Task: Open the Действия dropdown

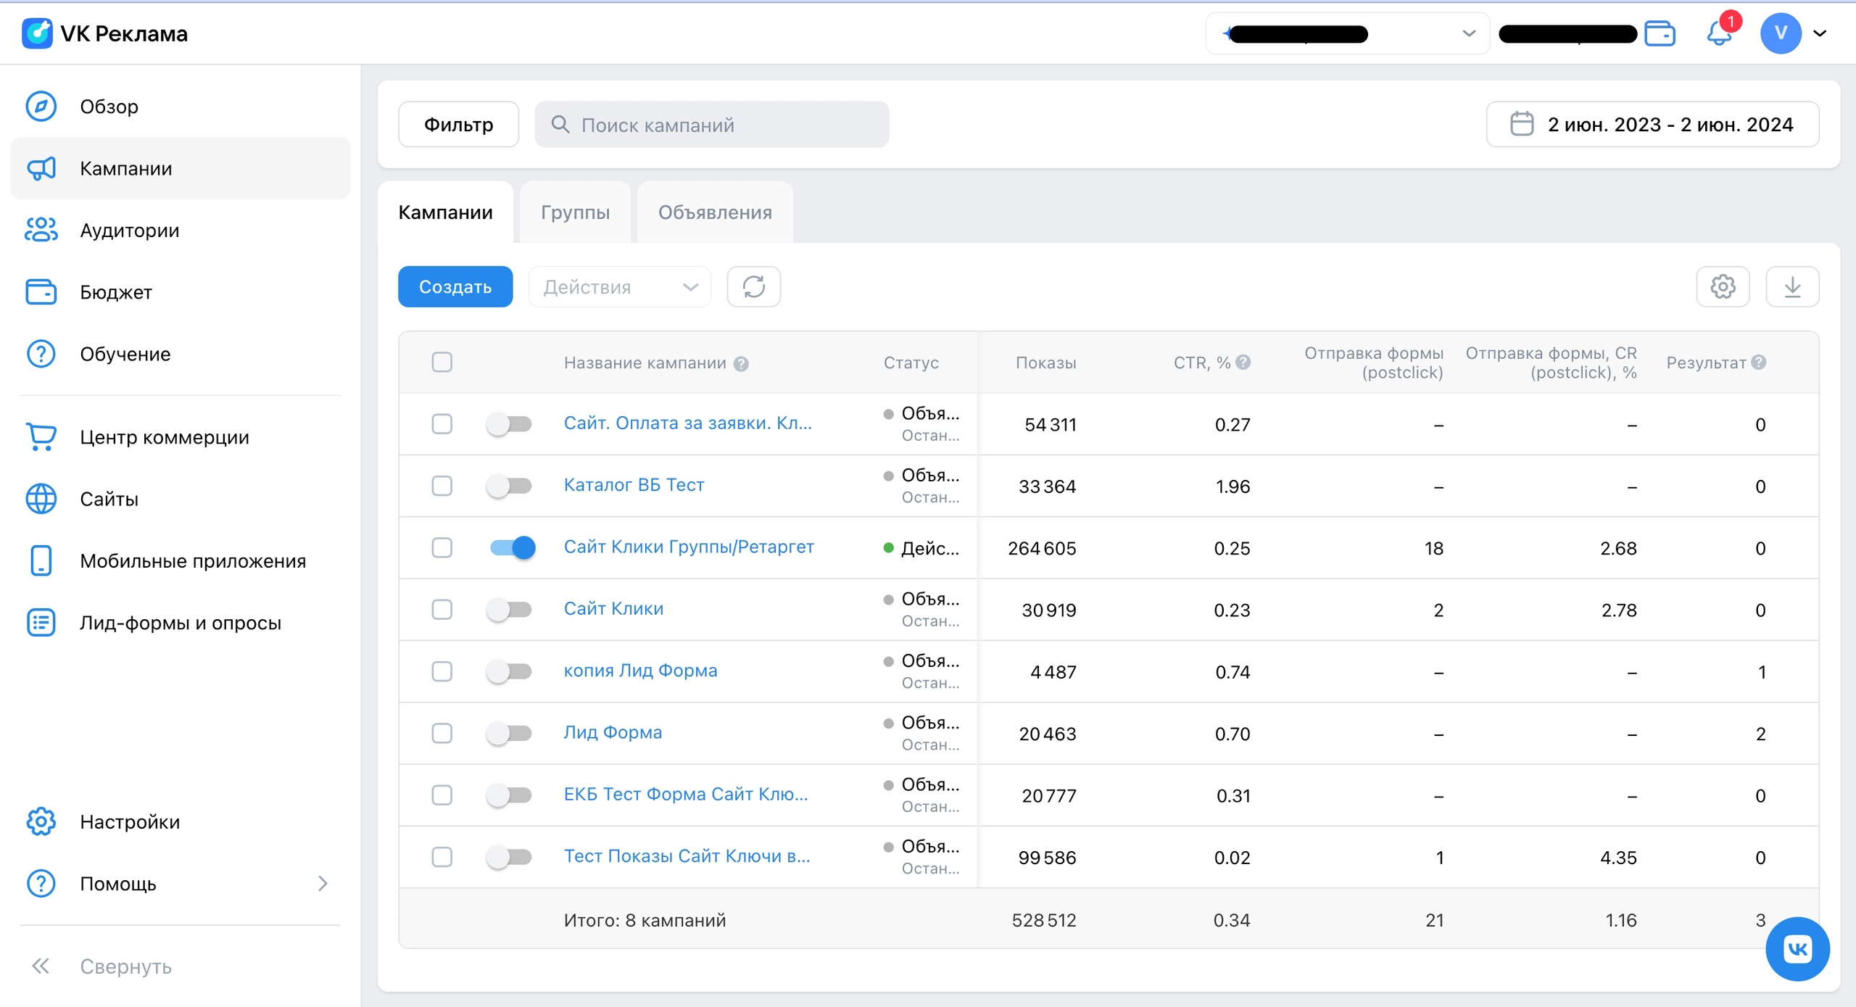Action: click(620, 286)
